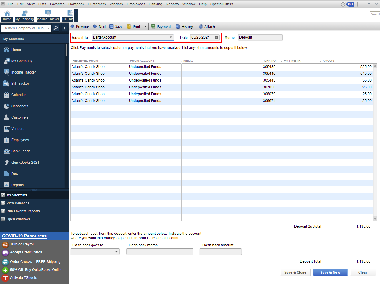Switch to Open Windows tab
The height and width of the screenshot is (284, 380).
click(34, 219)
